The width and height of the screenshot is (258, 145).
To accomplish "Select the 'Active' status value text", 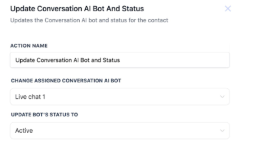I will 24,131.
